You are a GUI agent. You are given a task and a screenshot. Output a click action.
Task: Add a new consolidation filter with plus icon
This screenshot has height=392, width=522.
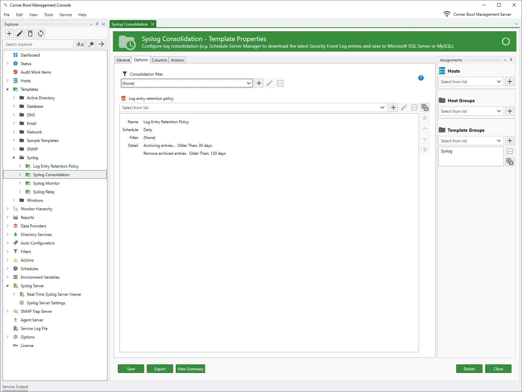pos(259,83)
